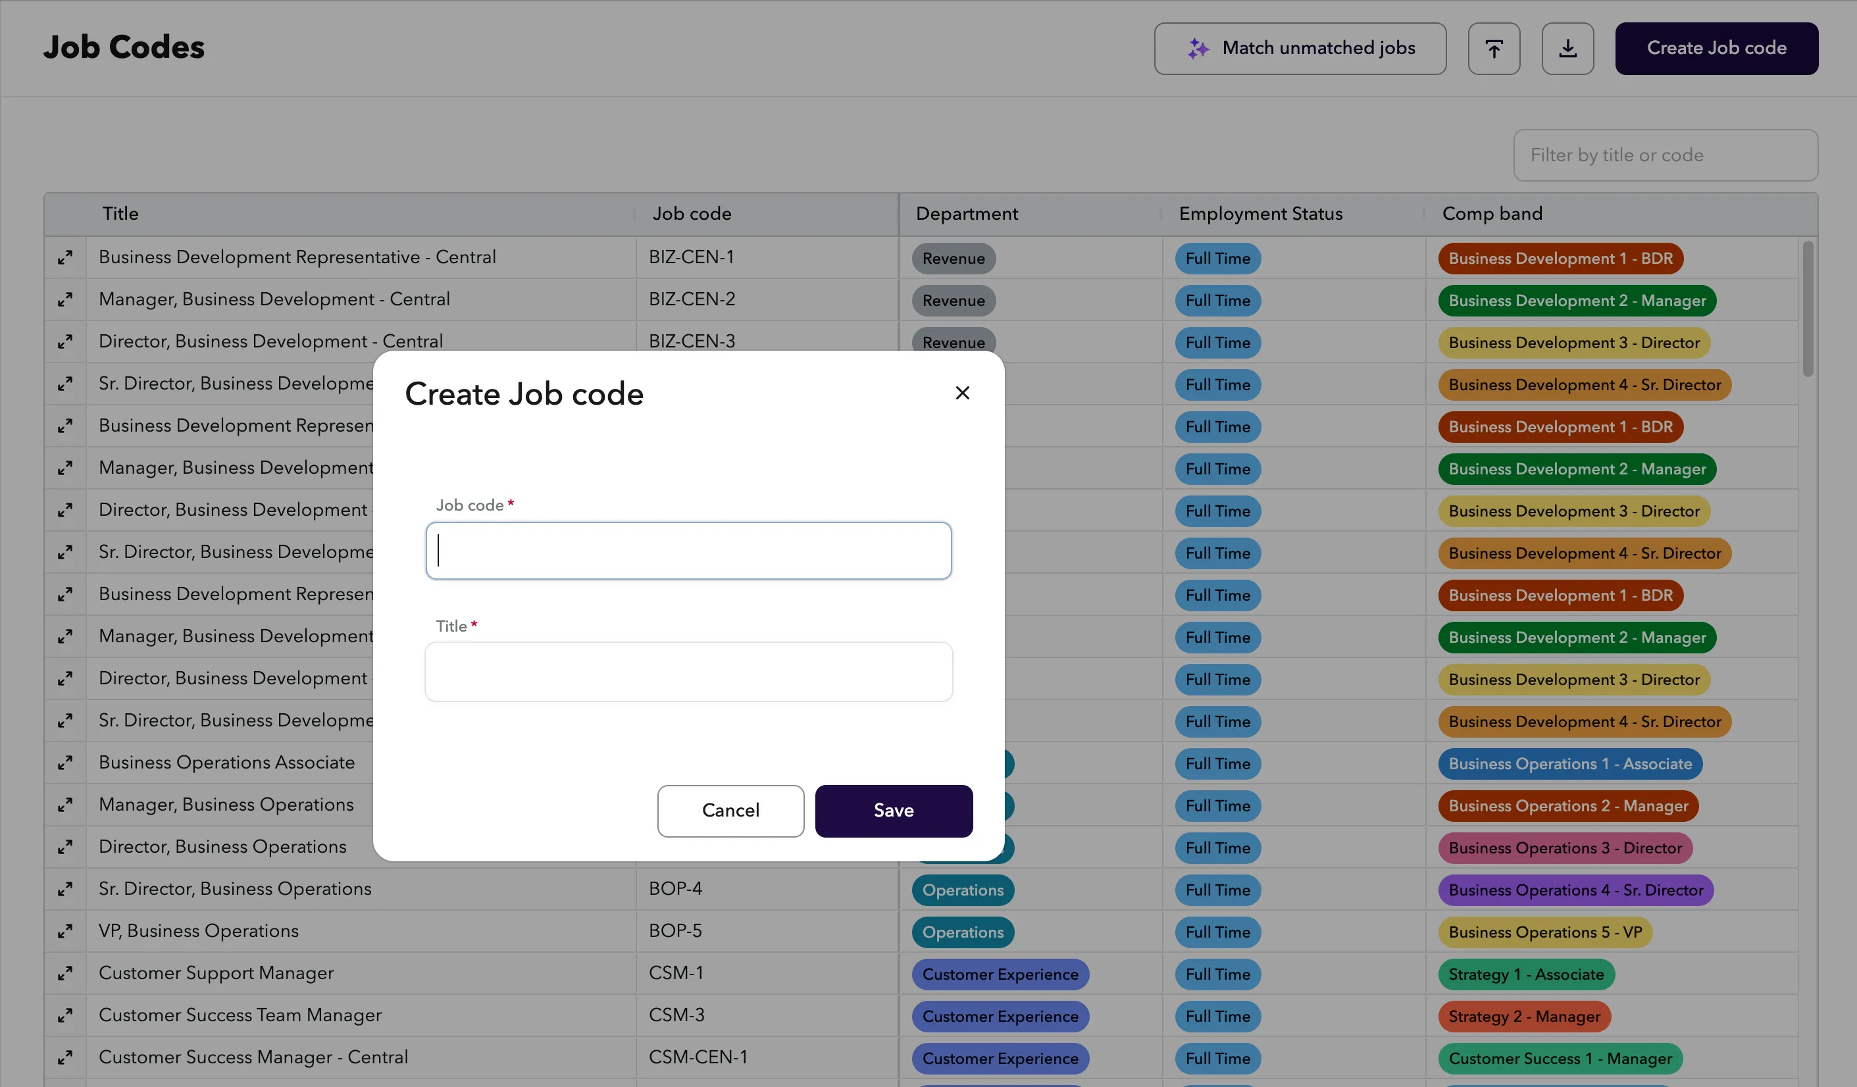Image resolution: width=1857 pixels, height=1087 pixels.
Task: Open the Create Job code button in header
Action: tap(1716, 48)
